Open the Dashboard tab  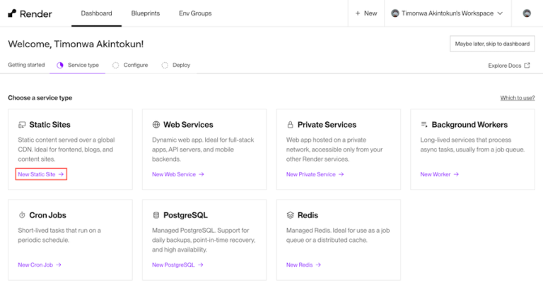96,13
